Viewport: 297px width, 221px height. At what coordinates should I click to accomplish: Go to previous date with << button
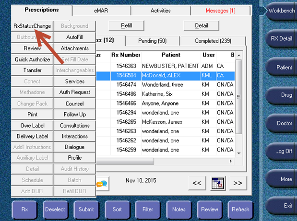click(x=197, y=183)
